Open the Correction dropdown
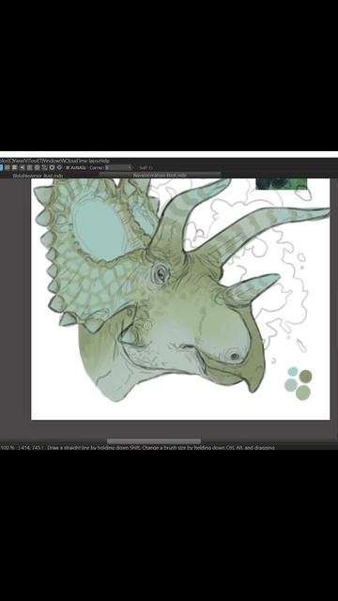 119,168
